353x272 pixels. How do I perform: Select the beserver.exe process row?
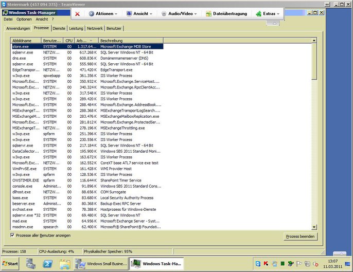click(87, 204)
